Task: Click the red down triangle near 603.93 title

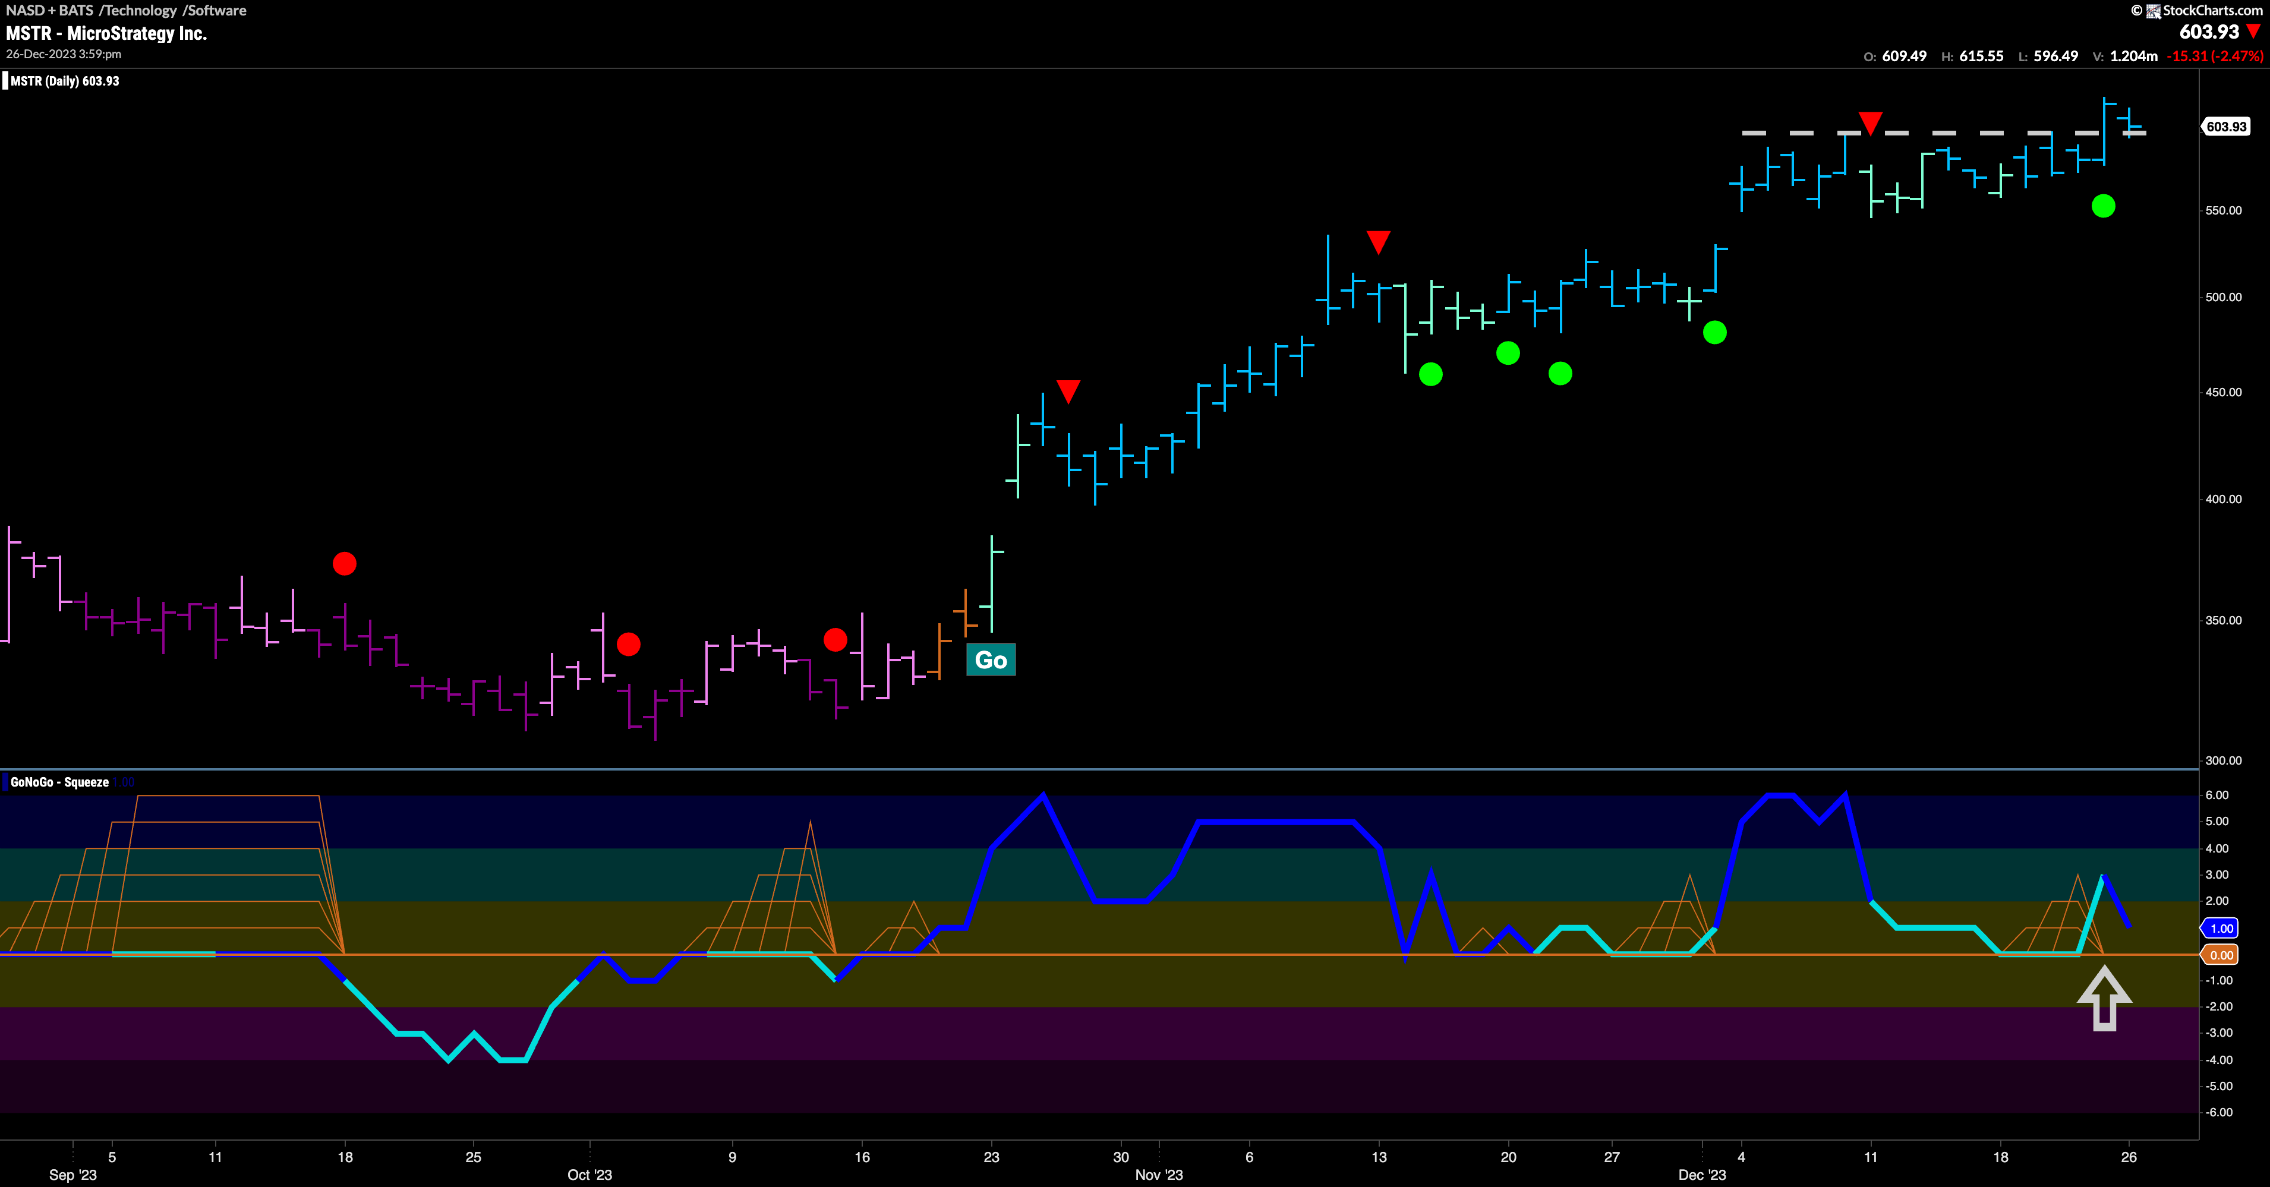Action: (2254, 31)
